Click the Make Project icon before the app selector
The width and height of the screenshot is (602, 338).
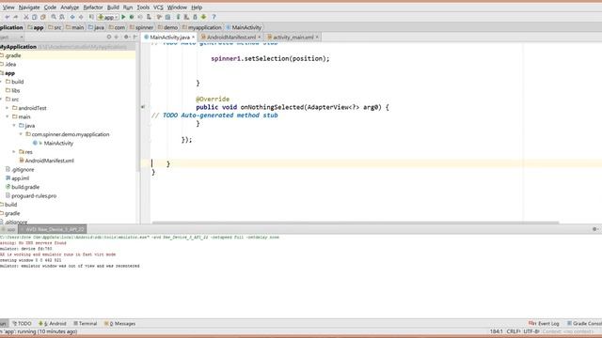pyautogui.click(x=91, y=17)
